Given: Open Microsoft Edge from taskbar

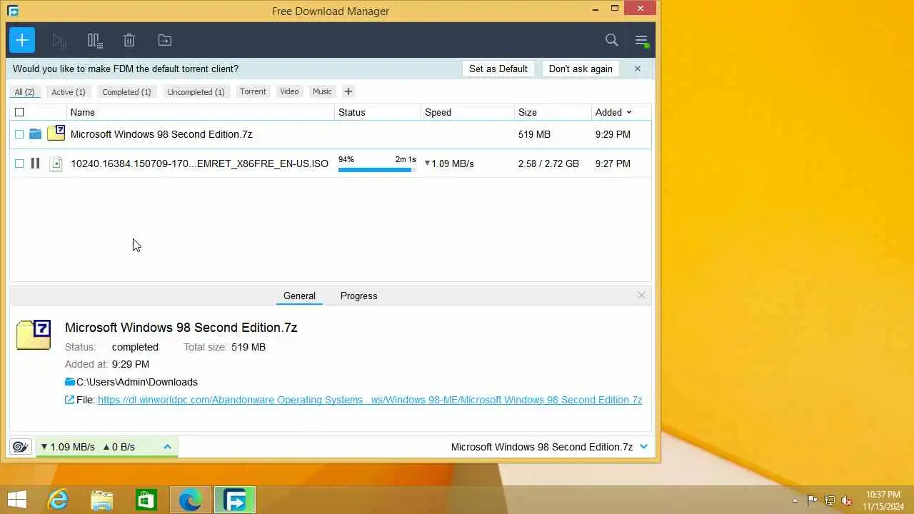Looking at the screenshot, I should point(190,500).
